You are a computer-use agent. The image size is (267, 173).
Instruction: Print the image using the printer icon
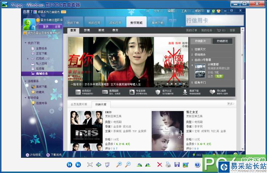pos(168,165)
